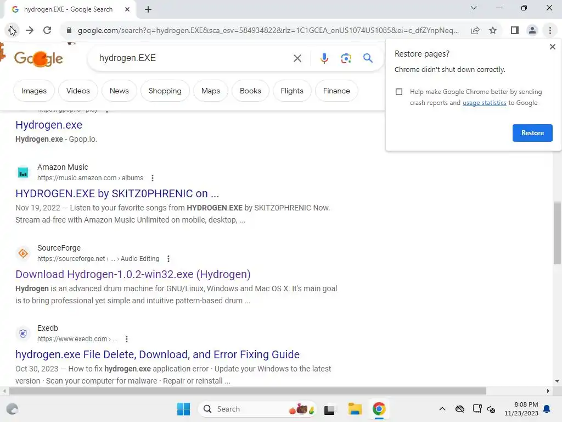Open the tab search dropdown arrow
This screenshot has height=422, width=562.
(x=474, y=8)
